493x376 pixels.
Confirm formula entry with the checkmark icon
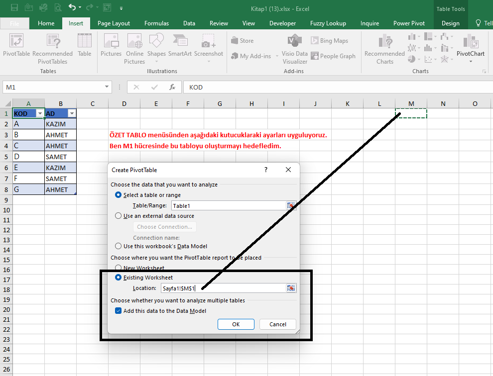pyautogui.click(x=154, y=87)
